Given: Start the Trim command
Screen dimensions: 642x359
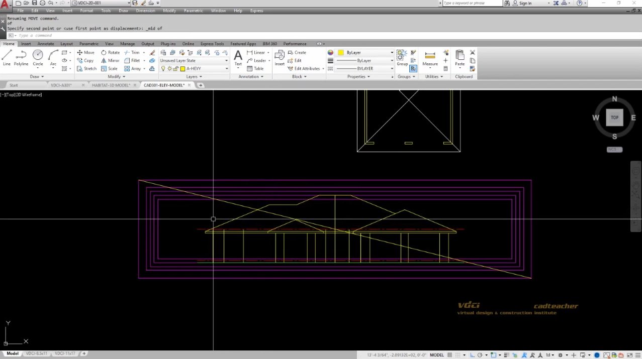Looking at the screenshot, I should point(133,52).
